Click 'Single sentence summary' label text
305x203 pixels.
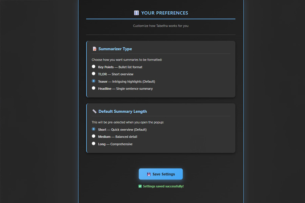[134, 88]
